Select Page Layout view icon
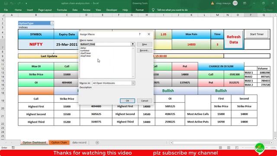The width and height of the screenshot is (277, 156). 229,148
